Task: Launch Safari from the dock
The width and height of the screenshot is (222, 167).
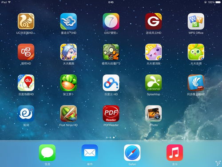Action: [132, 153]
